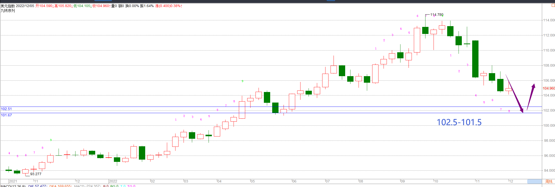Click the DEA 169.655 value
The width and height of the screenshot is (555, 187).
(60, 186)
